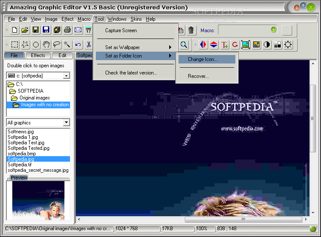
Task: Switch to the File side panel tab
Action: pos(14,55)
